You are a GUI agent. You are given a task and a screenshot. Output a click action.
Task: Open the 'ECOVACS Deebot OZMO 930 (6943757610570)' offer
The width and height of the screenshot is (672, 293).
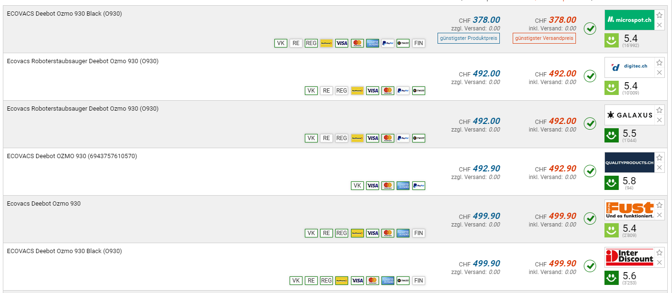click(72, 156)
